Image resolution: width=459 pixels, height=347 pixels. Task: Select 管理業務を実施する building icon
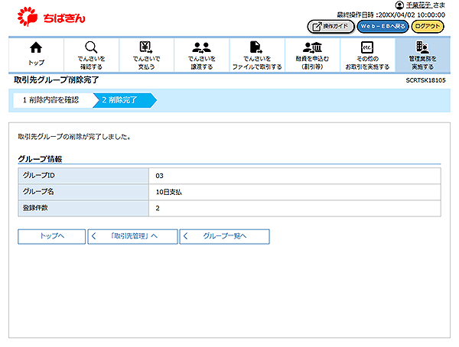click(x=422, y=47)
